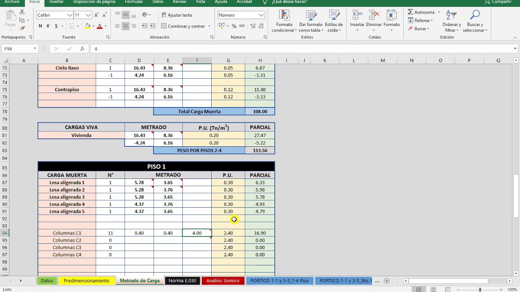Decrease font size with the smaller A icon

104,15
